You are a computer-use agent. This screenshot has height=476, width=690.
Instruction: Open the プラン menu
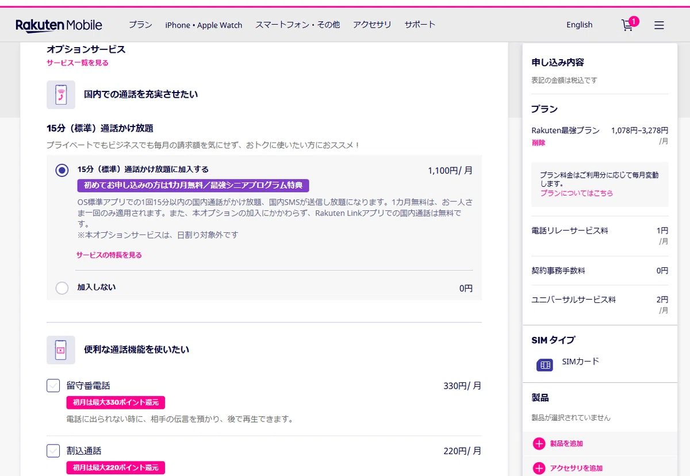tap(140, 25)
